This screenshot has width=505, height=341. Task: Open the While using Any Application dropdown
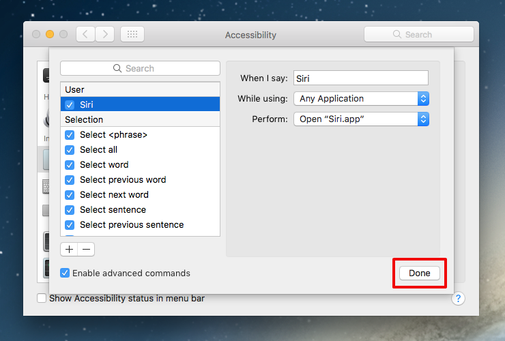(362, 98)
